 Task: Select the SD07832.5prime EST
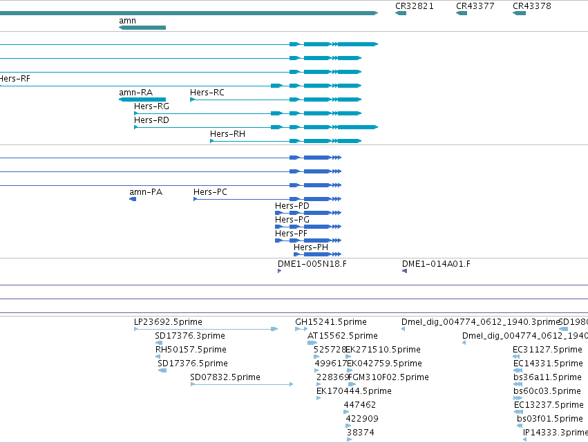(242, 384)
